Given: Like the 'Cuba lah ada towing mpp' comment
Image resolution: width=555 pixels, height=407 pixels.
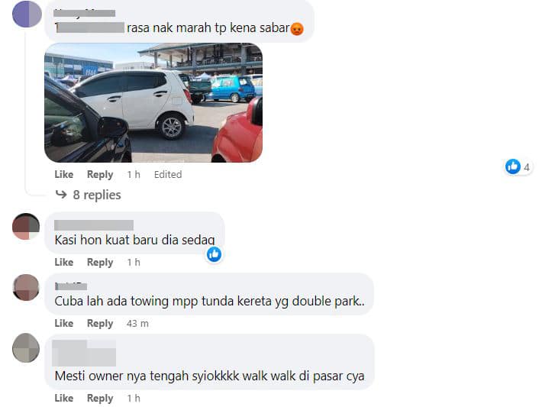Looking at the screenshot, I should click(63, 323).
